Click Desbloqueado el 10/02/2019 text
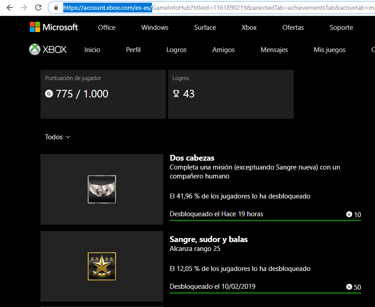Viewport: 375px width, 307px height. [212, 287]
